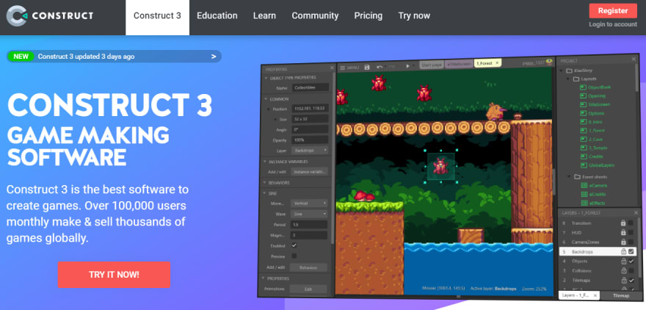Toggle visibility checkbox for CameraZones layer
Screen dimensions: 646x310
point(631,242)
